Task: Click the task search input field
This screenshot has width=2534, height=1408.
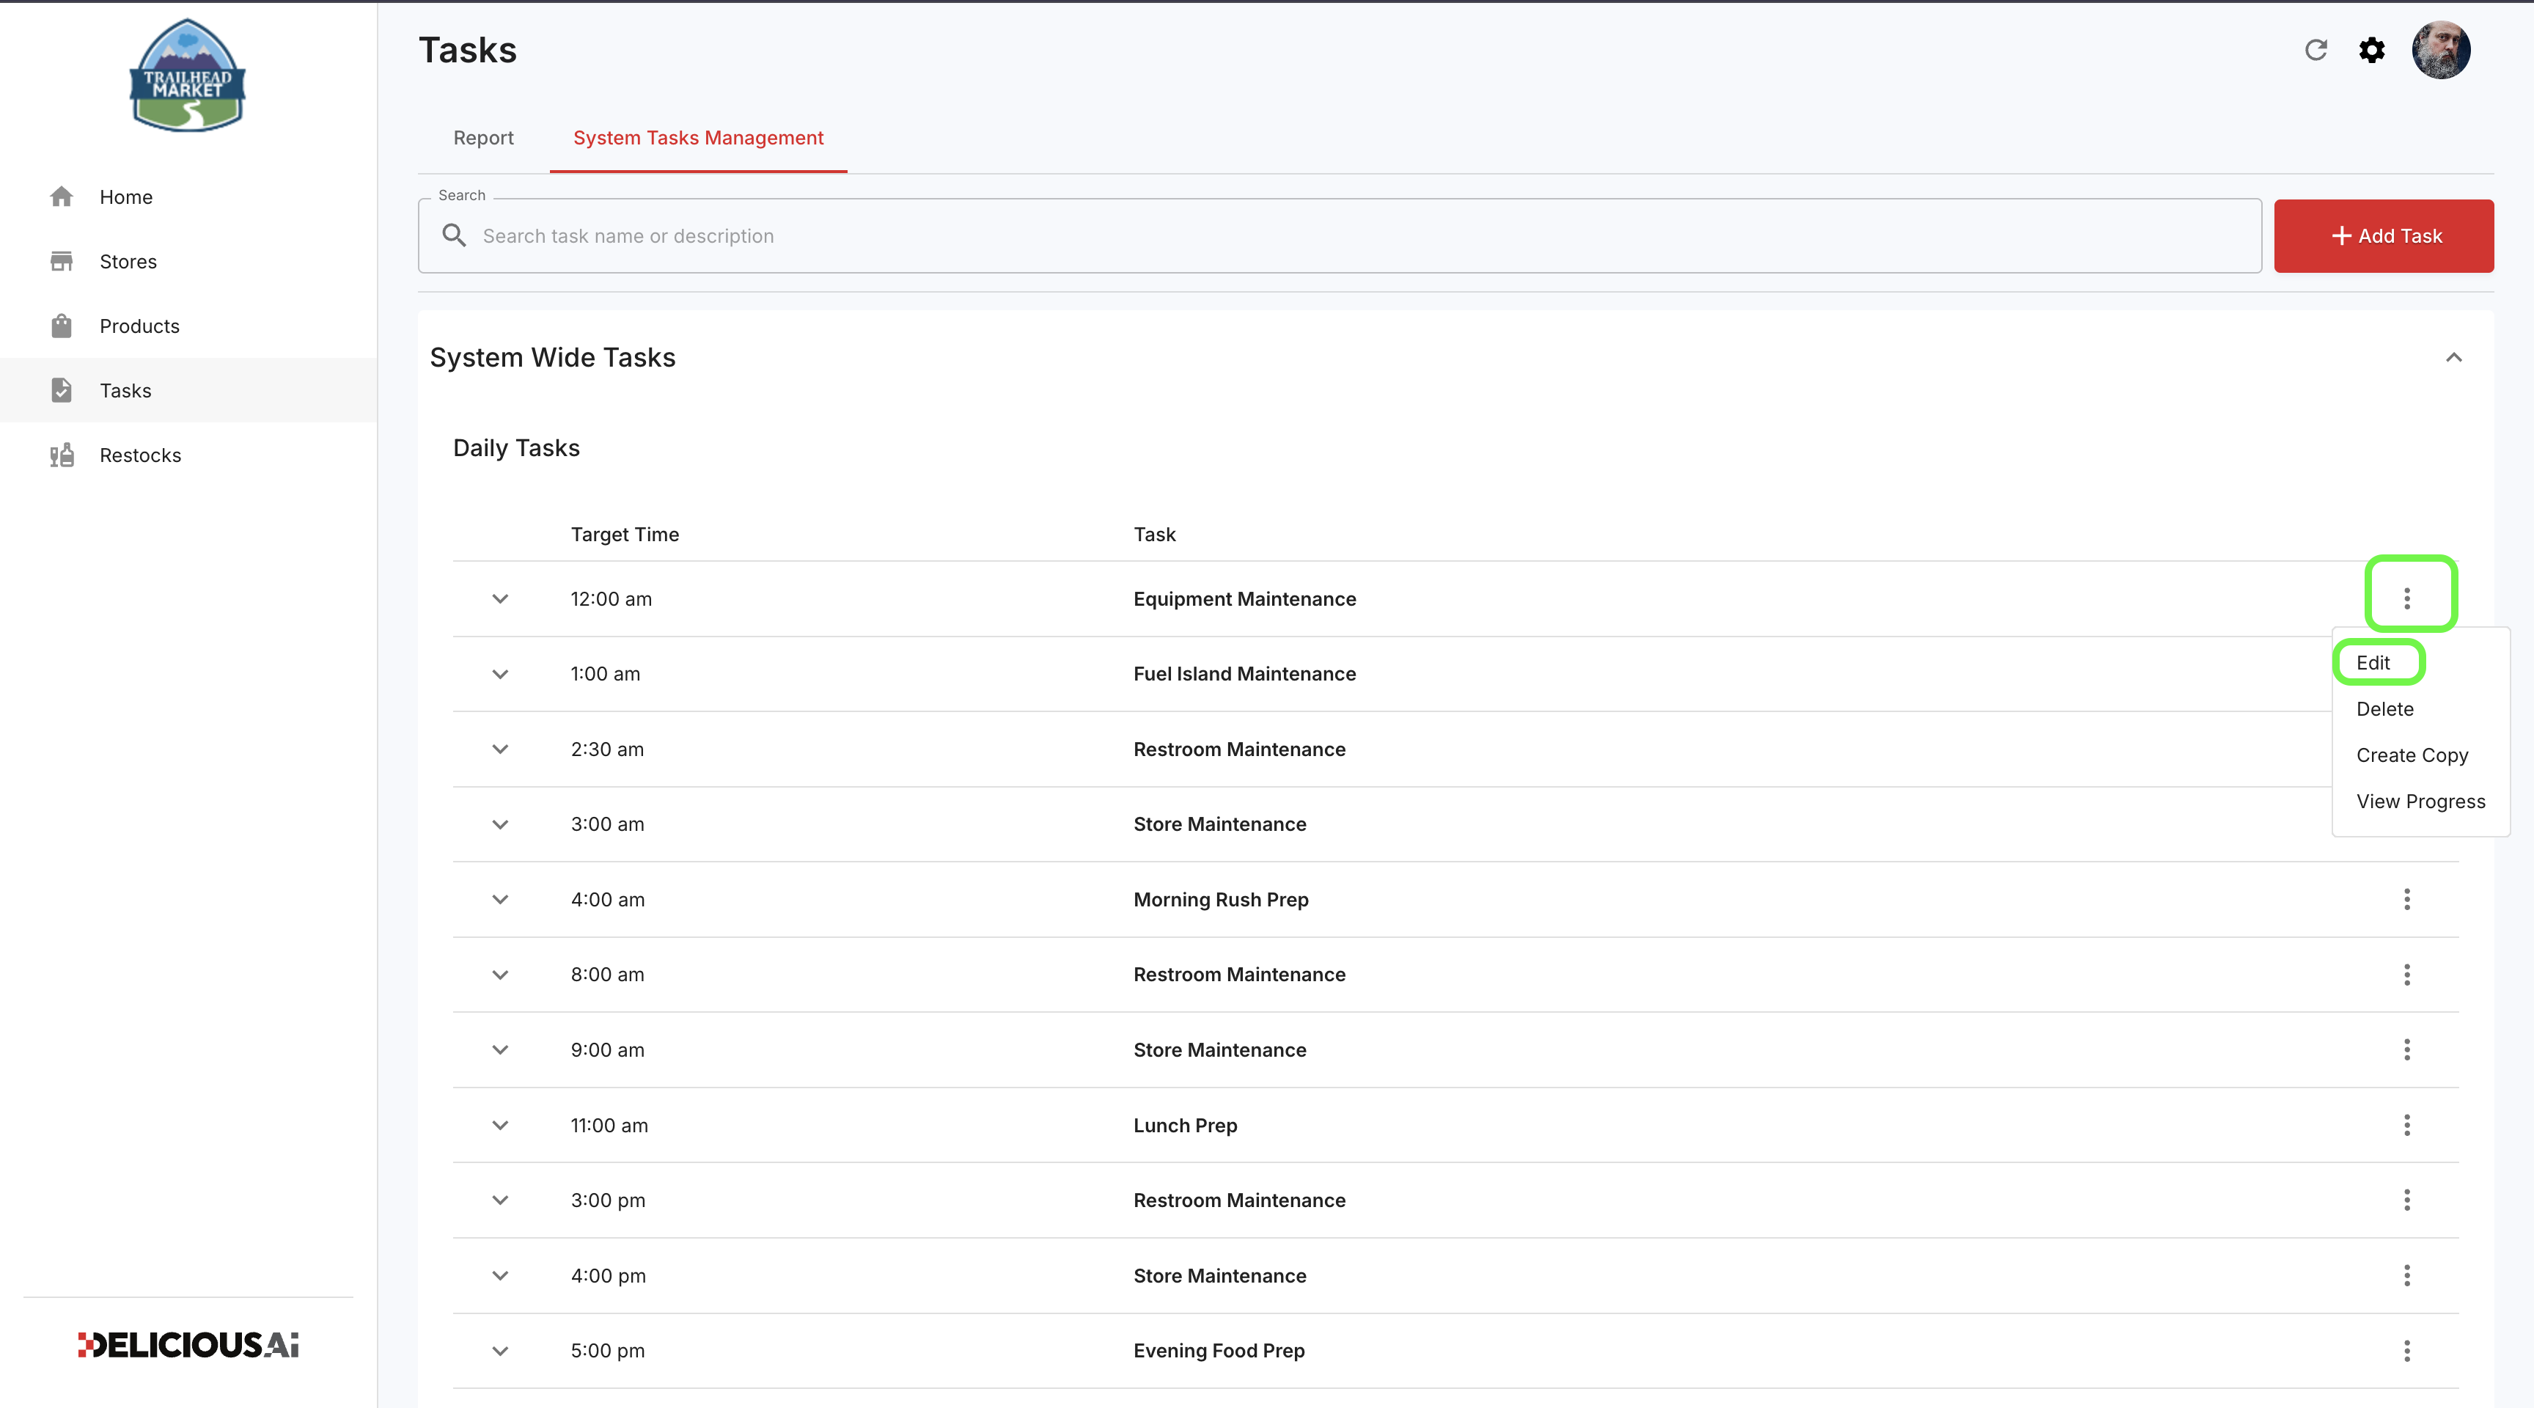Action: [1340, 236]
